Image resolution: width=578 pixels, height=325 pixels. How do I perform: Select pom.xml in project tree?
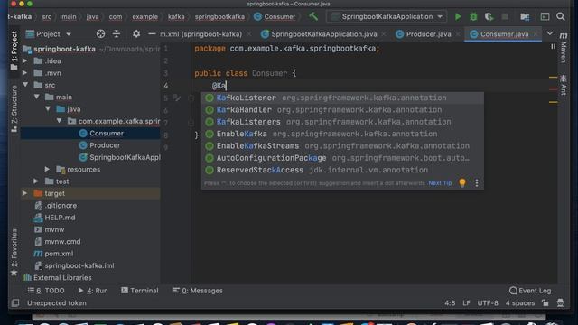(x=53, y=254)
